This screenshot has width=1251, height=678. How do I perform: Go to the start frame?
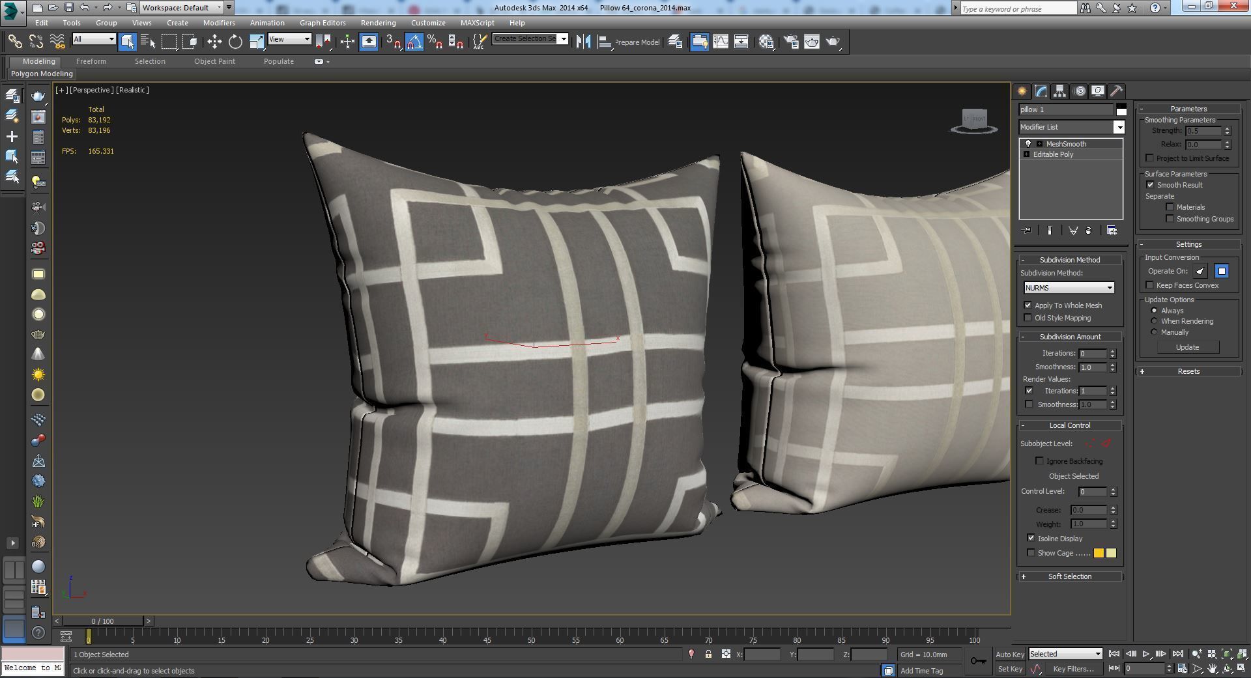(x=1114, y=654)
